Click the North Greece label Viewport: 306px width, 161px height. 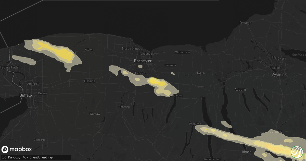132,49
